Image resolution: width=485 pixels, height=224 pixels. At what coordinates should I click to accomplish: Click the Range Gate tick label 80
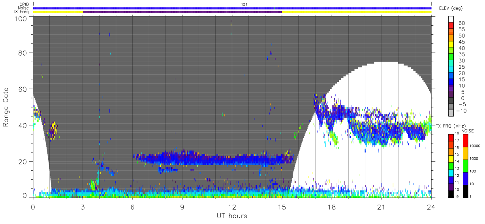coord(23,53)
